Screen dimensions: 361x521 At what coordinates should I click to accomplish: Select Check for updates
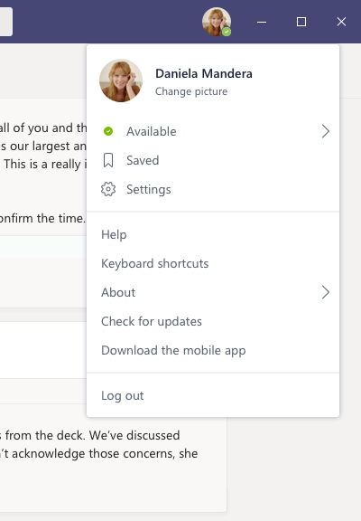(x=213, y=321)
